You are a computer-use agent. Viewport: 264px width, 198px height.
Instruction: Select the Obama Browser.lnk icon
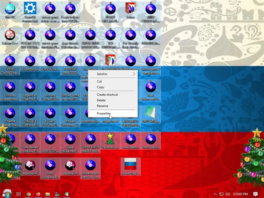[x=10, y=117]
